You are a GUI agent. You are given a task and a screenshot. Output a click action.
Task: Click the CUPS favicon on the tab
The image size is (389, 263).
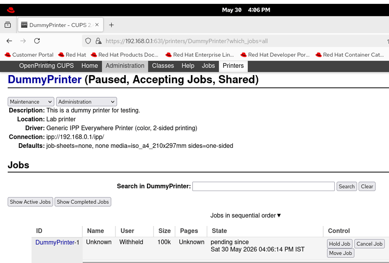(24, 25)
